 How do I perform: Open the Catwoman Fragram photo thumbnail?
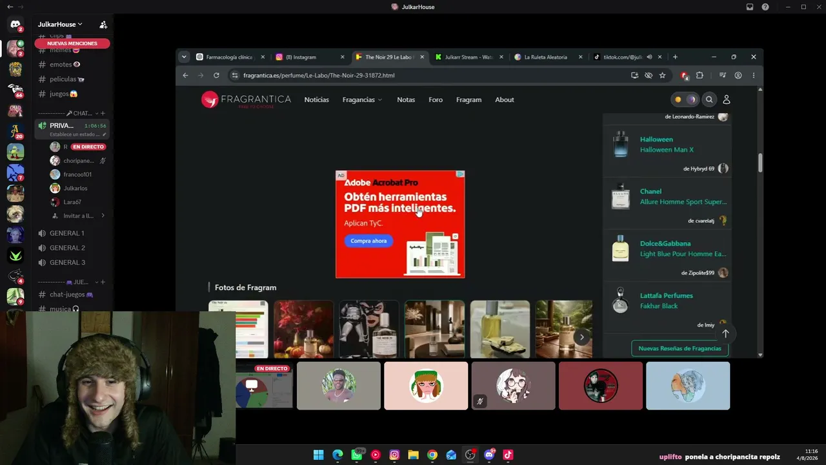point(369,329)
